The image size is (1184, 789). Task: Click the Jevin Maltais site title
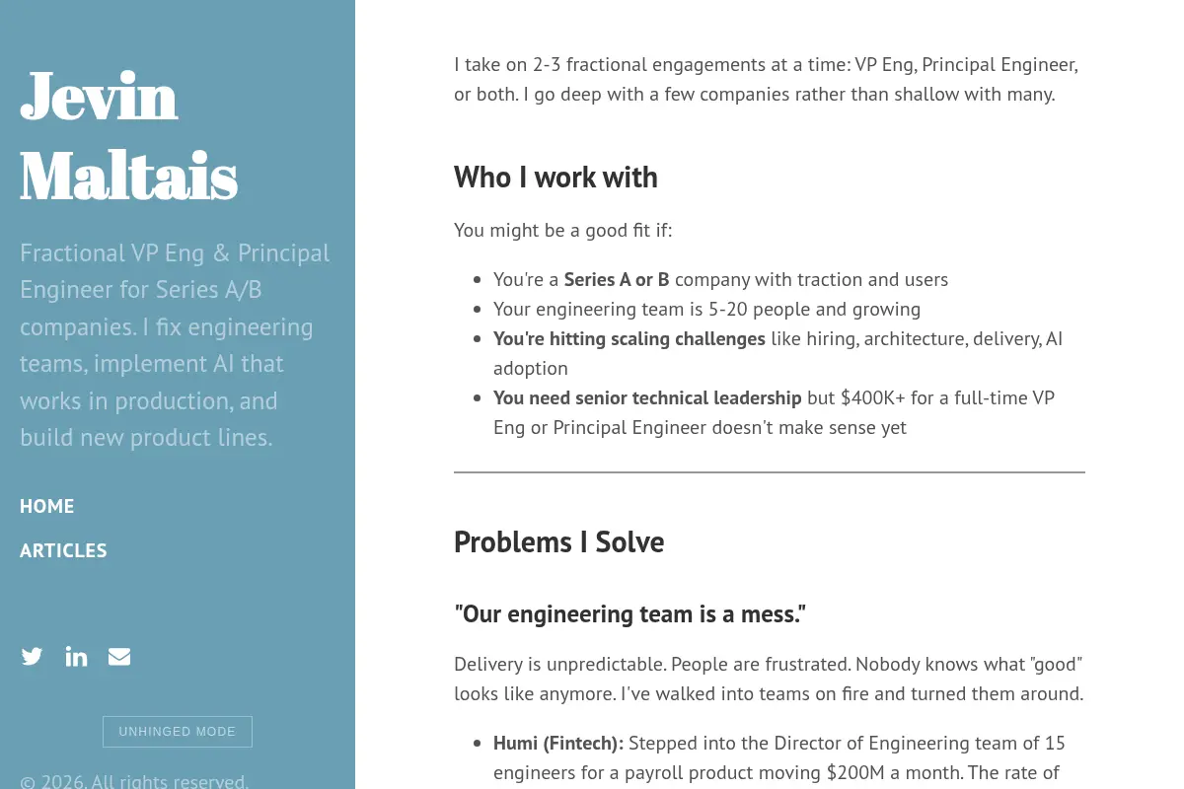point(129,136)
